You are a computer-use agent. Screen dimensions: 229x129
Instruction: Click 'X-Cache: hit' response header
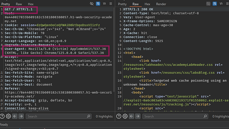135,33
